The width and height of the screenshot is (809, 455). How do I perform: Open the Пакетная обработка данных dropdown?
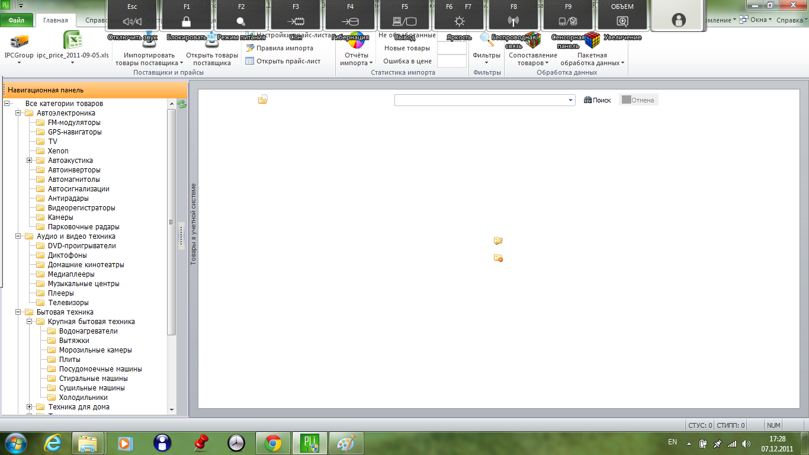pos(592,59)
